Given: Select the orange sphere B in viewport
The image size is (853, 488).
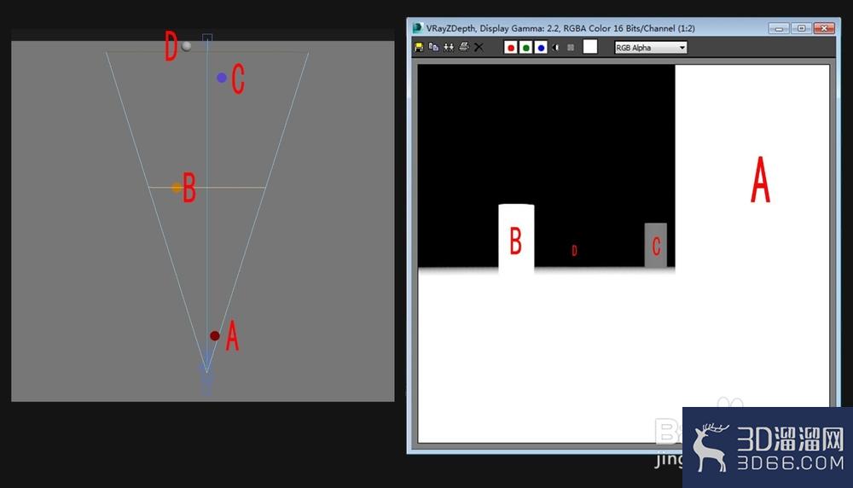Looking at the screenshot, I should point(177,188).
